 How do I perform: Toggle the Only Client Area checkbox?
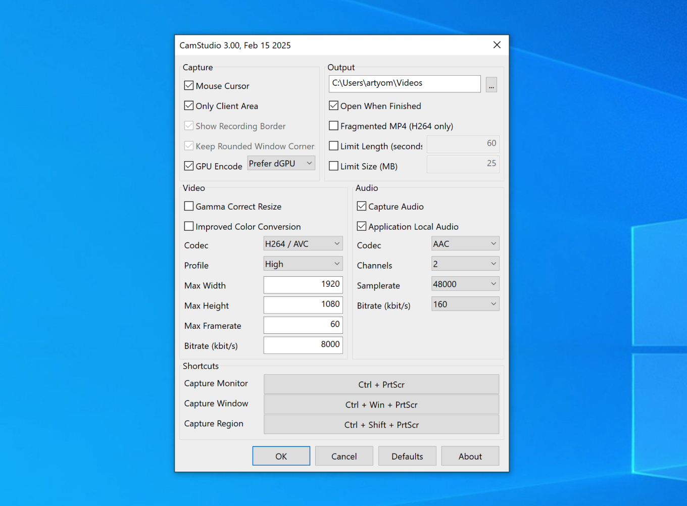pyautogui.click(x=189, y=106)
